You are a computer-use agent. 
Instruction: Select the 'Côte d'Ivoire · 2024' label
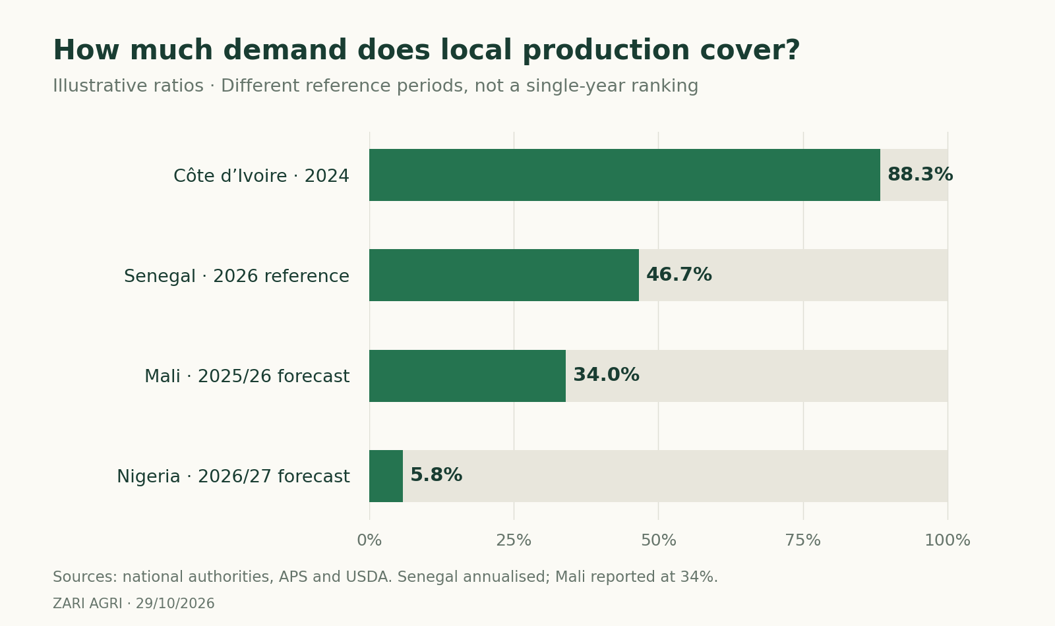click(x=261, y=176)
